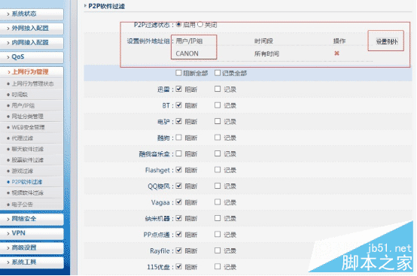Expand the 外网接入配置 menu
This screenshot has height=276, width=417.
tap(32, 28)
